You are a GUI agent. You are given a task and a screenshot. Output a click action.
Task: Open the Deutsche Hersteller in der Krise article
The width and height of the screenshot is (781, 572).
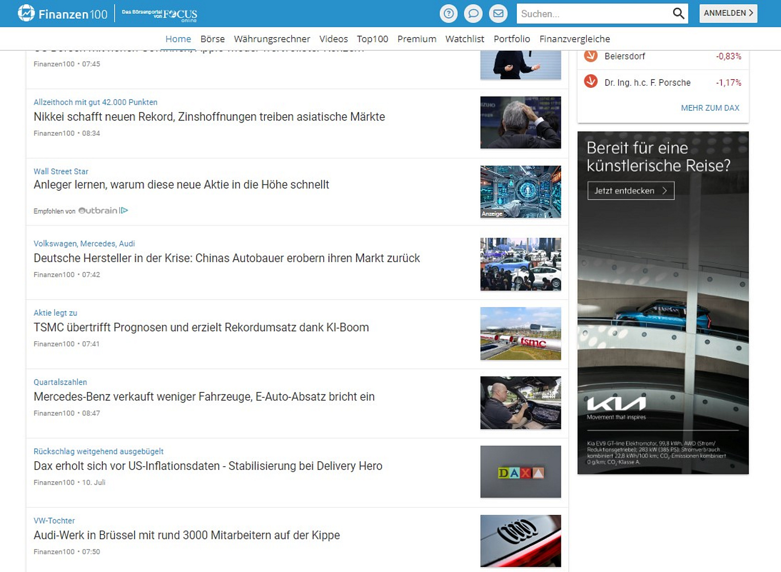(x=227, y=258)
